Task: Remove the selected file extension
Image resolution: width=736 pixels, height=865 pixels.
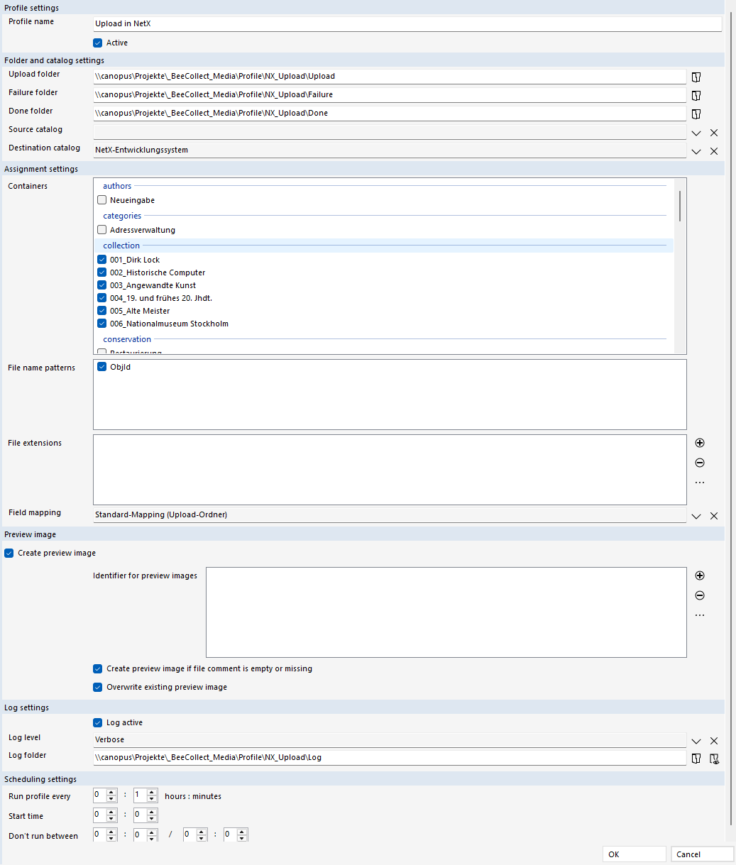Action: tap(700, 463)
